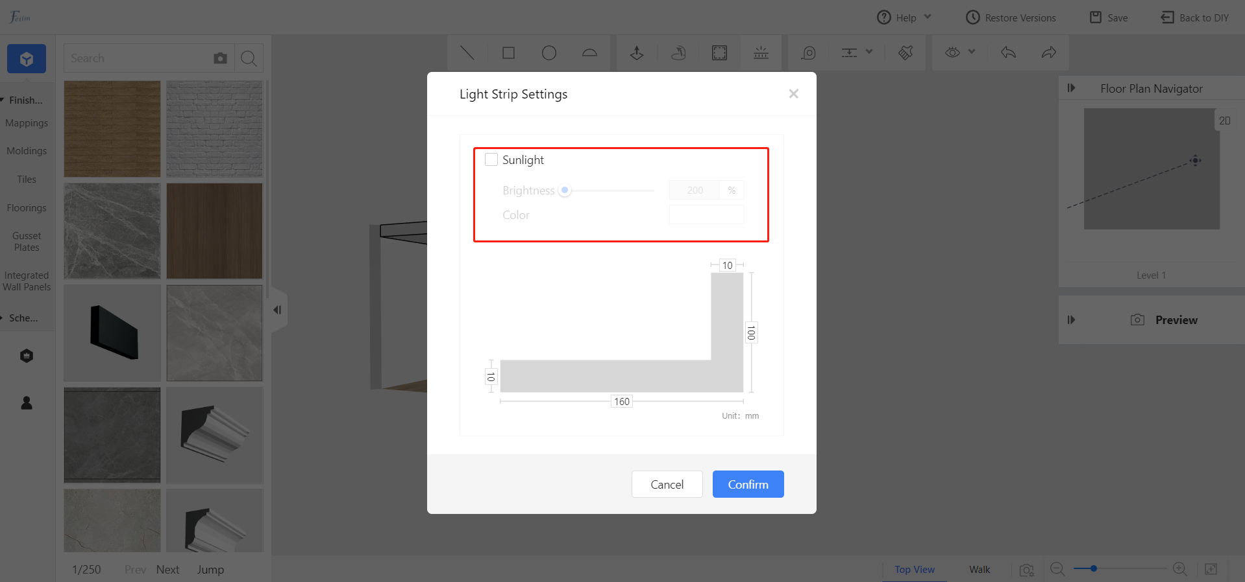
Task: Select the rectangle drawing tool
Action: 508,52
